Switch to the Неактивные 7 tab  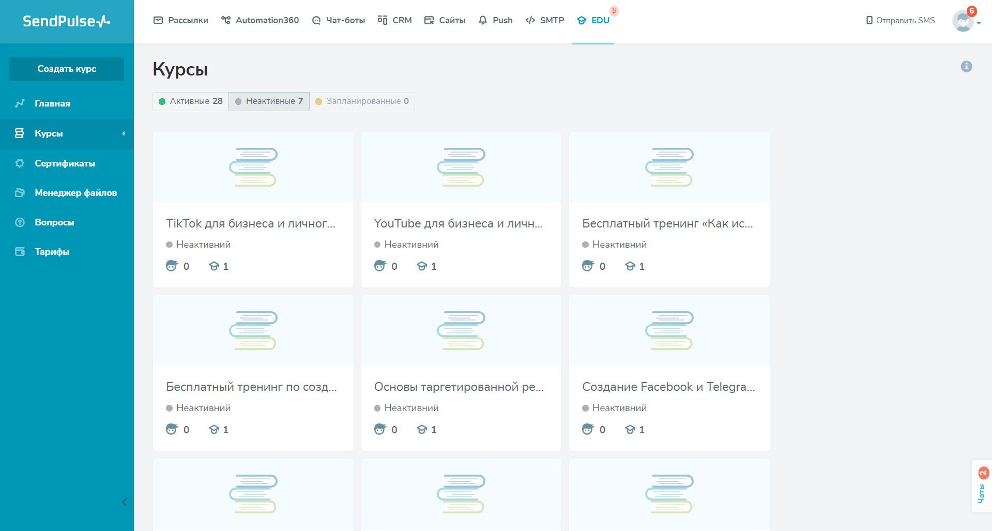(269, 101)
